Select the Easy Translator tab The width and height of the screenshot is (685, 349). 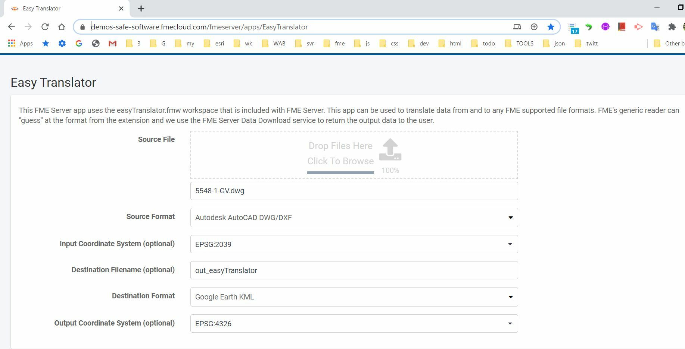click(x=66, y=9)
